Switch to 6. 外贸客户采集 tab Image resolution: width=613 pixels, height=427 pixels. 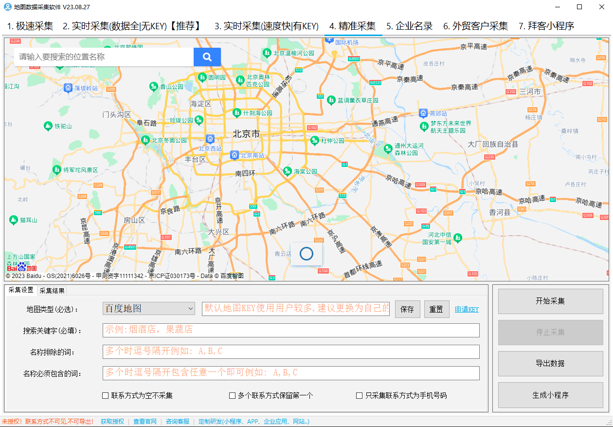[475, 26]
